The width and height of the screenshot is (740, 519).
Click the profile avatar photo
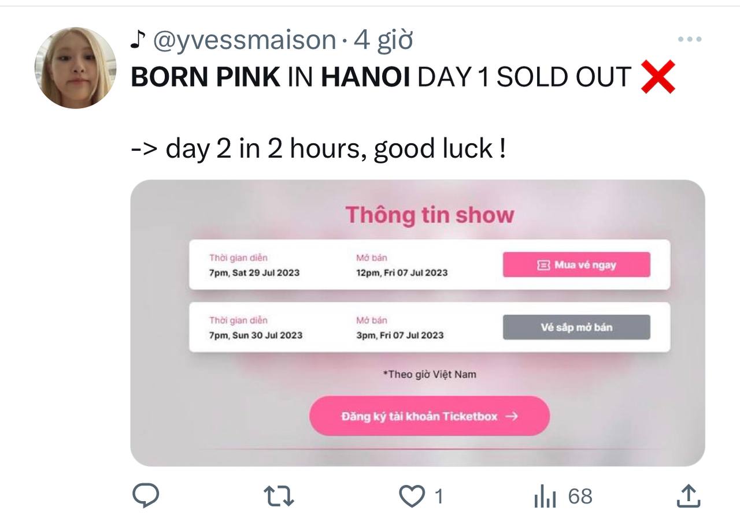click(76, 64)
